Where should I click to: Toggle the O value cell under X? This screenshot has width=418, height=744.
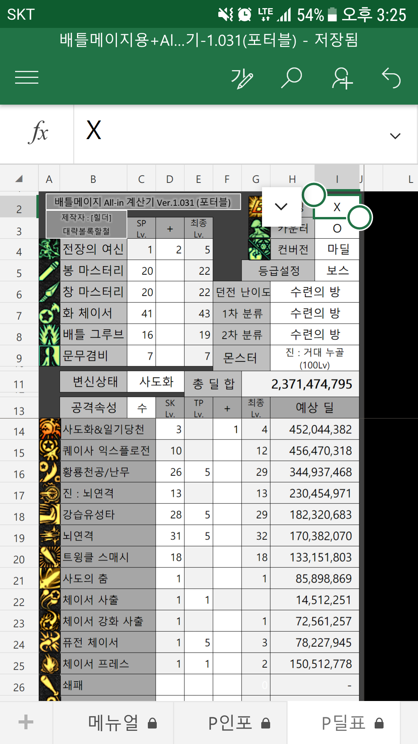tap(337, 229)
